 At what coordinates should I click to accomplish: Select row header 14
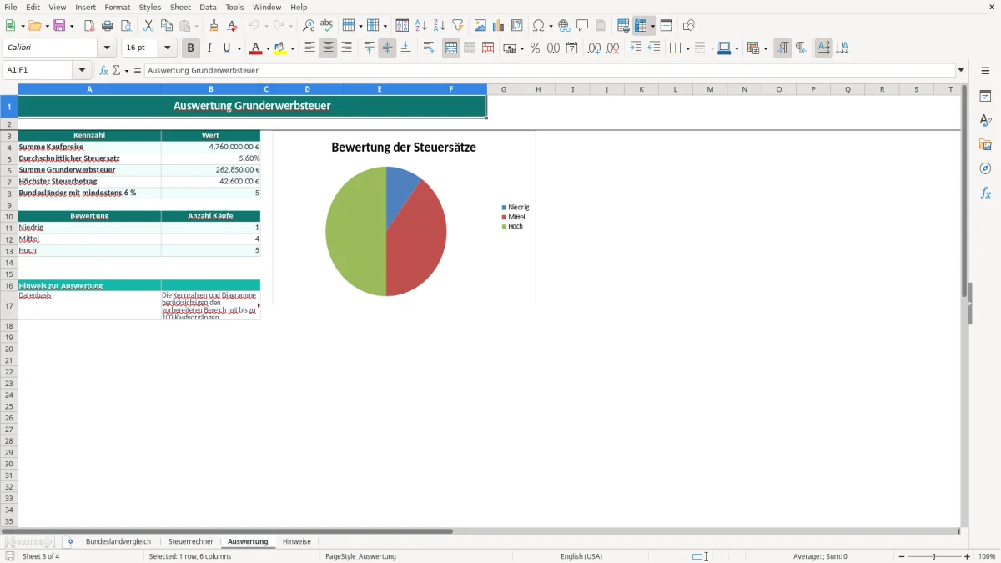pyautogui.click(x=9, y=262)
